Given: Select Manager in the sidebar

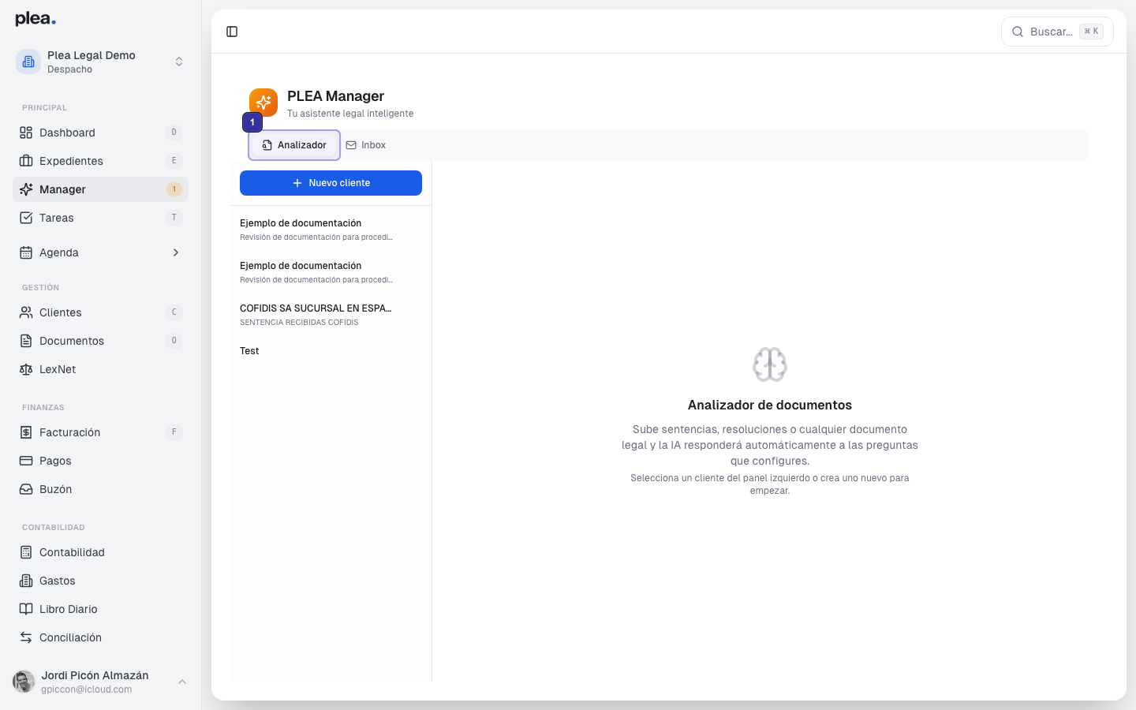Looking at the screenshot, I should click(x=100, y=189).
